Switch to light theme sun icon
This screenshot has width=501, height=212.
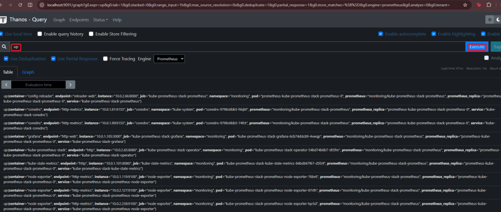(x=489, y=19)
